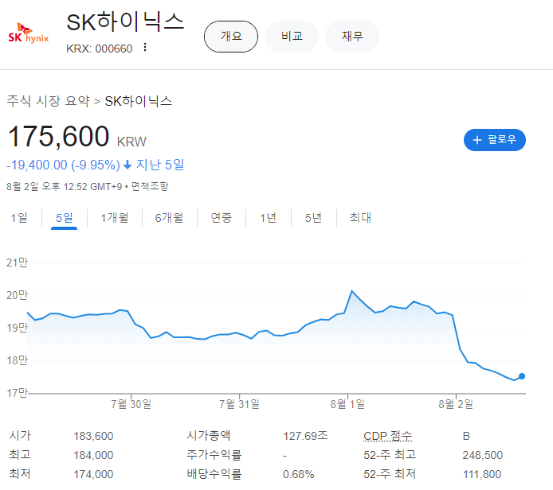The image size is (553, 490).
Task: Click the KRW currency label
Action: click(x=131, y=142)
